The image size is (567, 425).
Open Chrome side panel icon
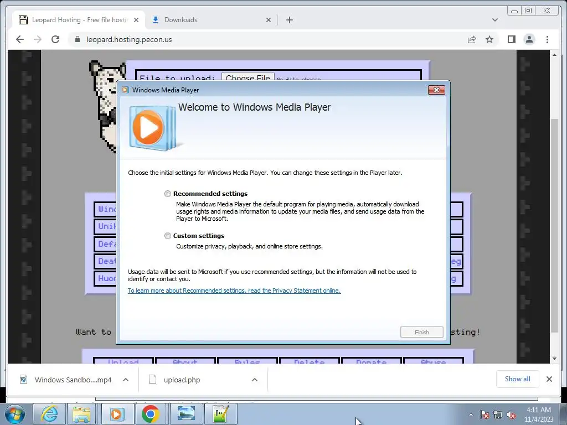pos(511,39)
